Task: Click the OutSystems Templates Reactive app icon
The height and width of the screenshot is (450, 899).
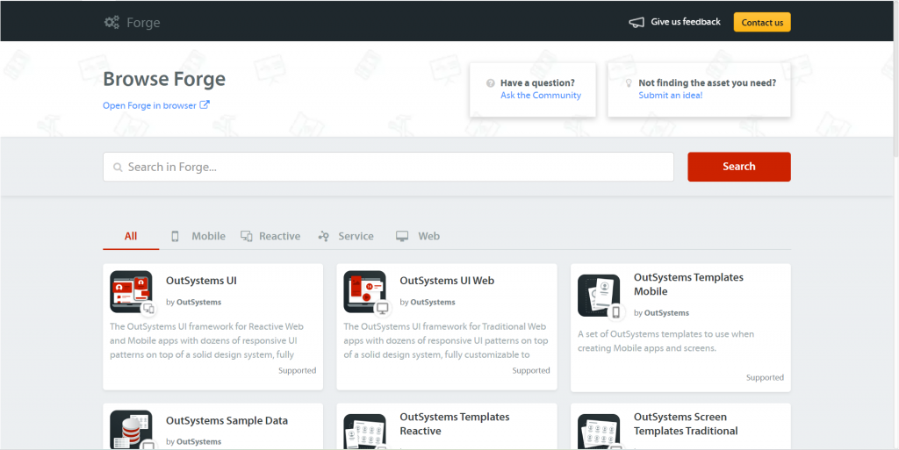Action: point(364,432)
